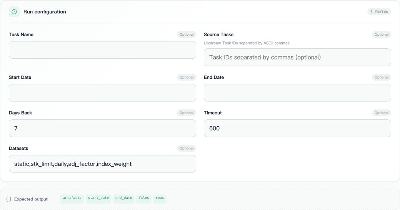400x210 pixels.
Task: Click the 'Days Back' label
Action: coord(20,113)
